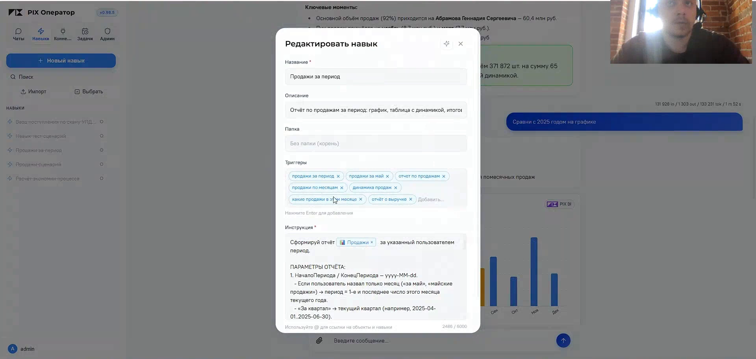756x359 pixels.
Task: Go to the Задачи section
Action: 85,34
